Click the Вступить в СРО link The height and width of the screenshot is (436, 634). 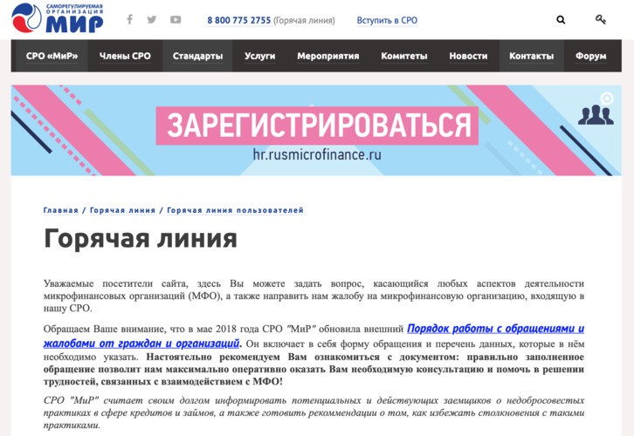[x=387, y=20]
